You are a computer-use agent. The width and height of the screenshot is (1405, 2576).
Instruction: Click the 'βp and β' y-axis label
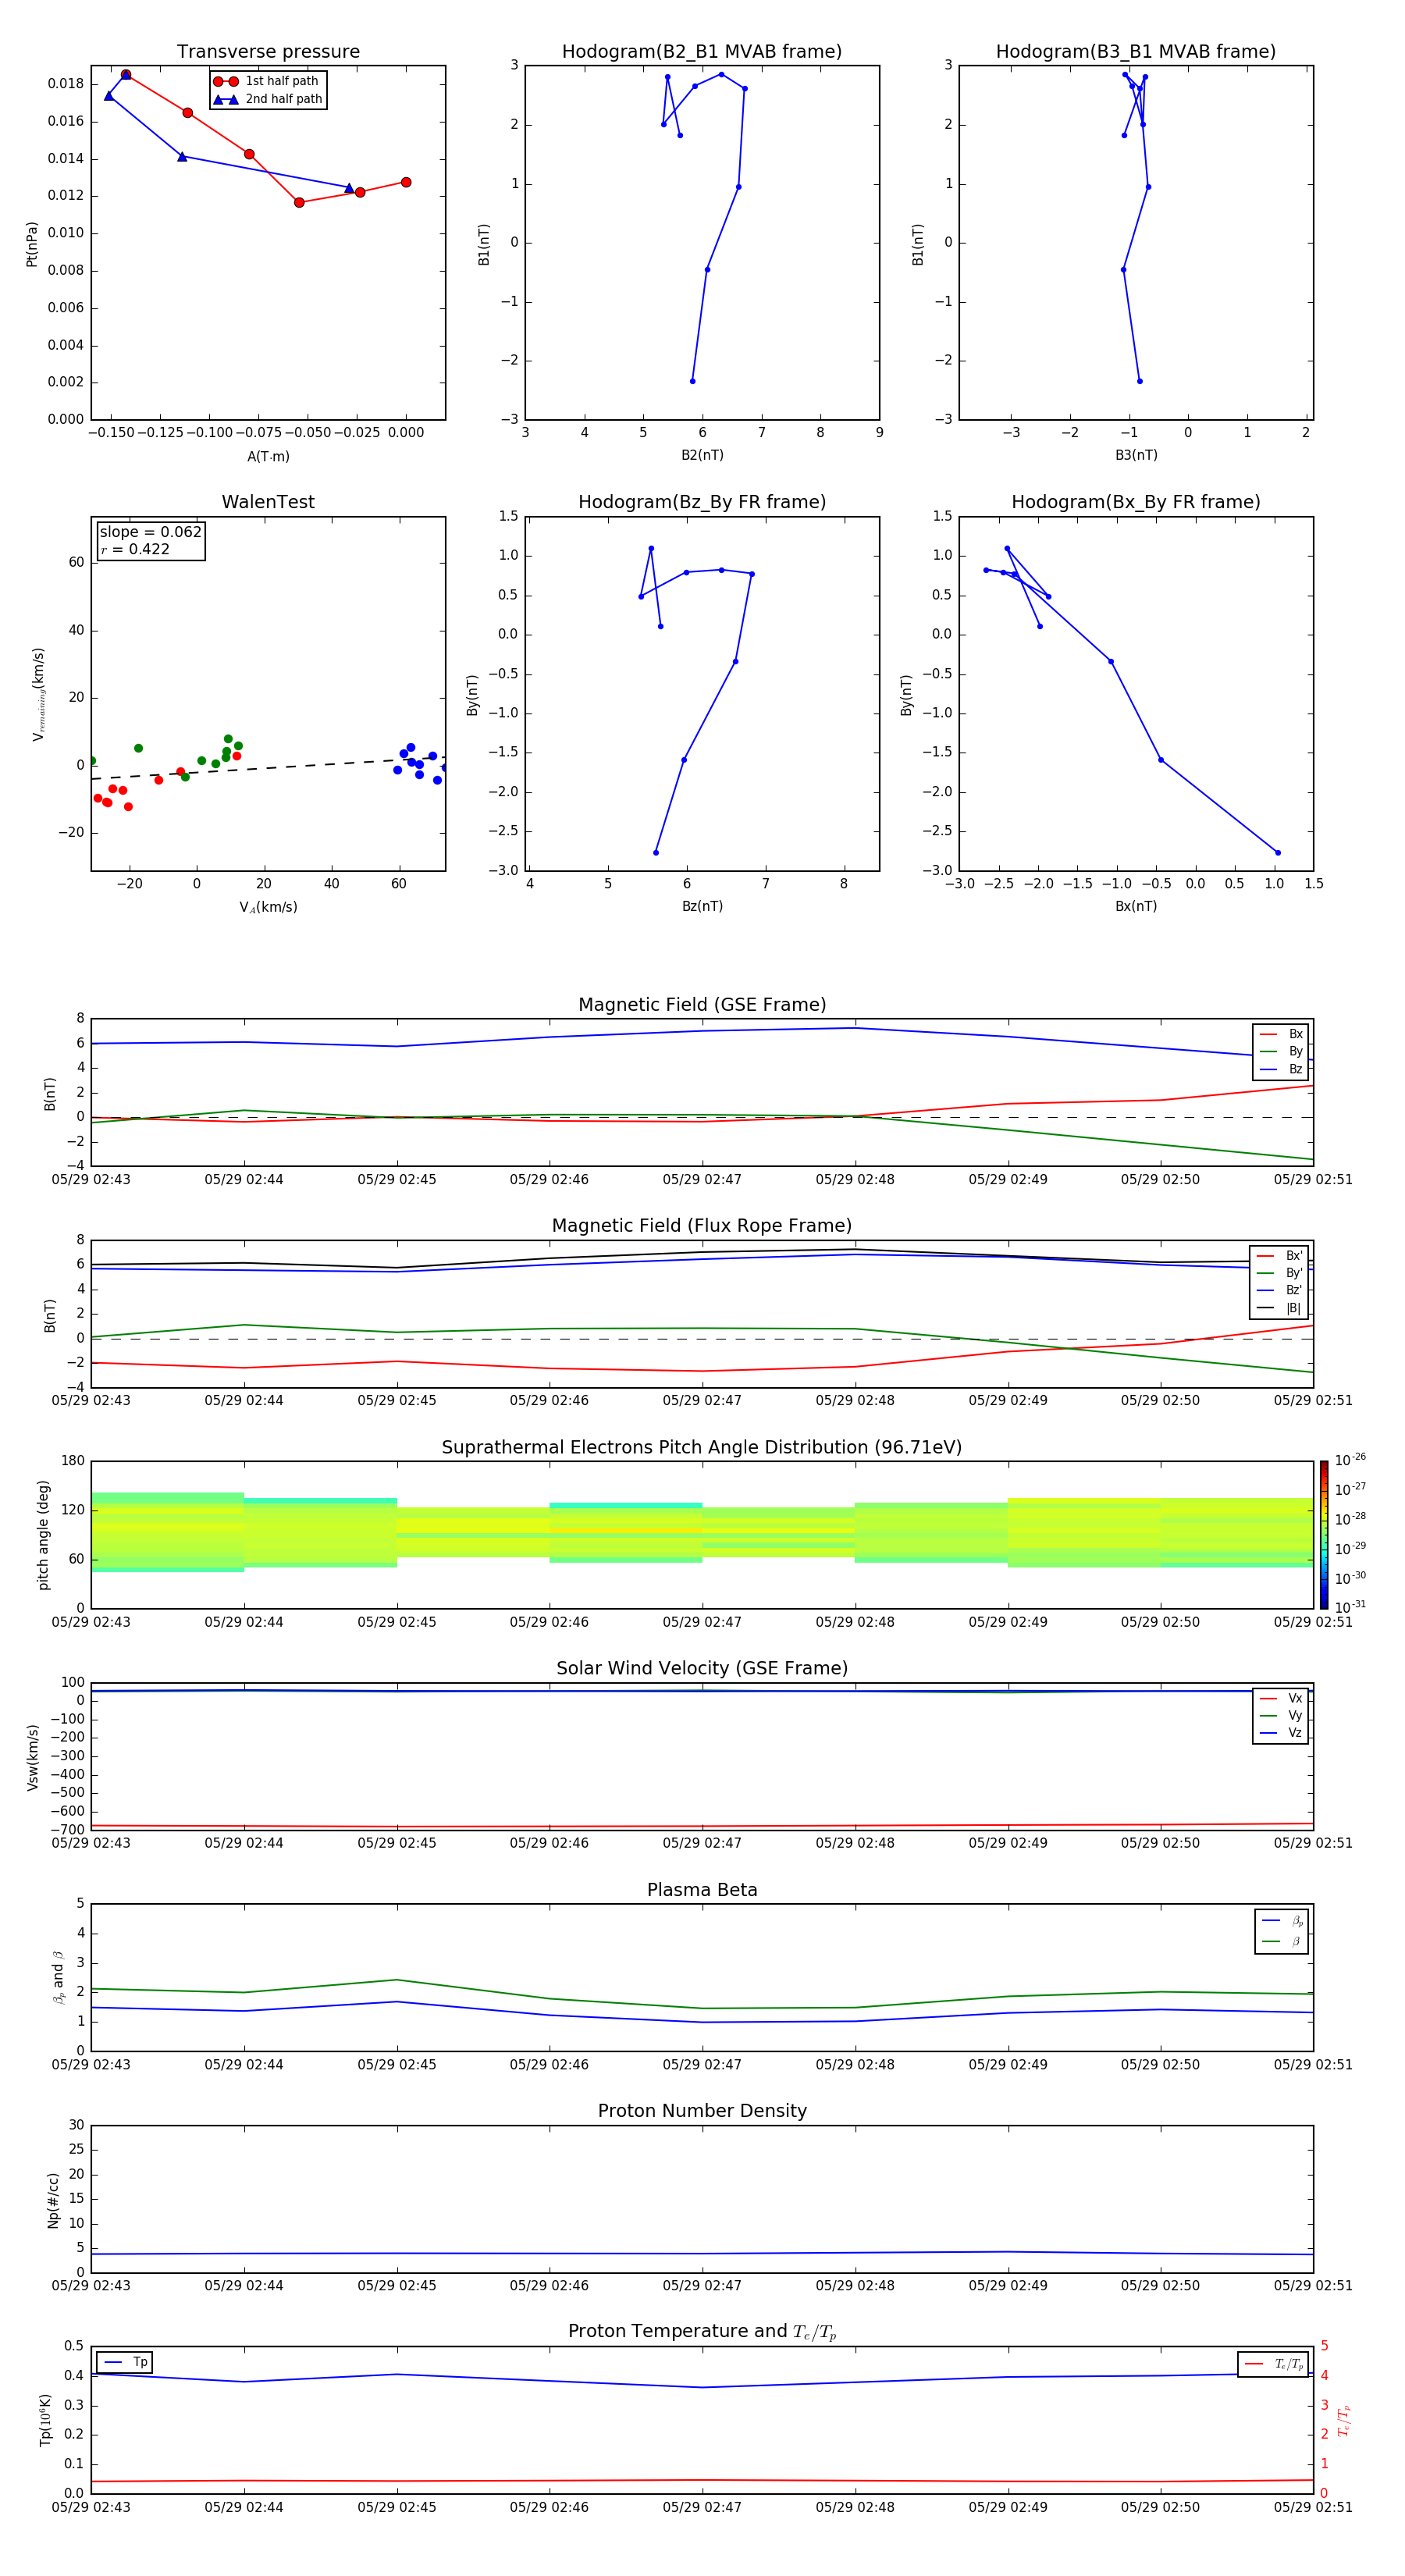[x=58, y=1977]
